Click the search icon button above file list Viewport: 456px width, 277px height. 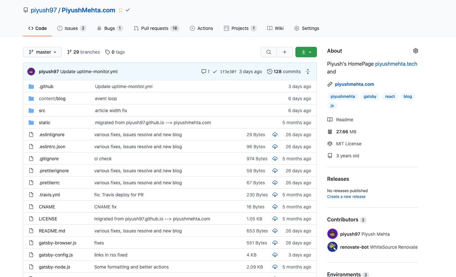(269, 52)
